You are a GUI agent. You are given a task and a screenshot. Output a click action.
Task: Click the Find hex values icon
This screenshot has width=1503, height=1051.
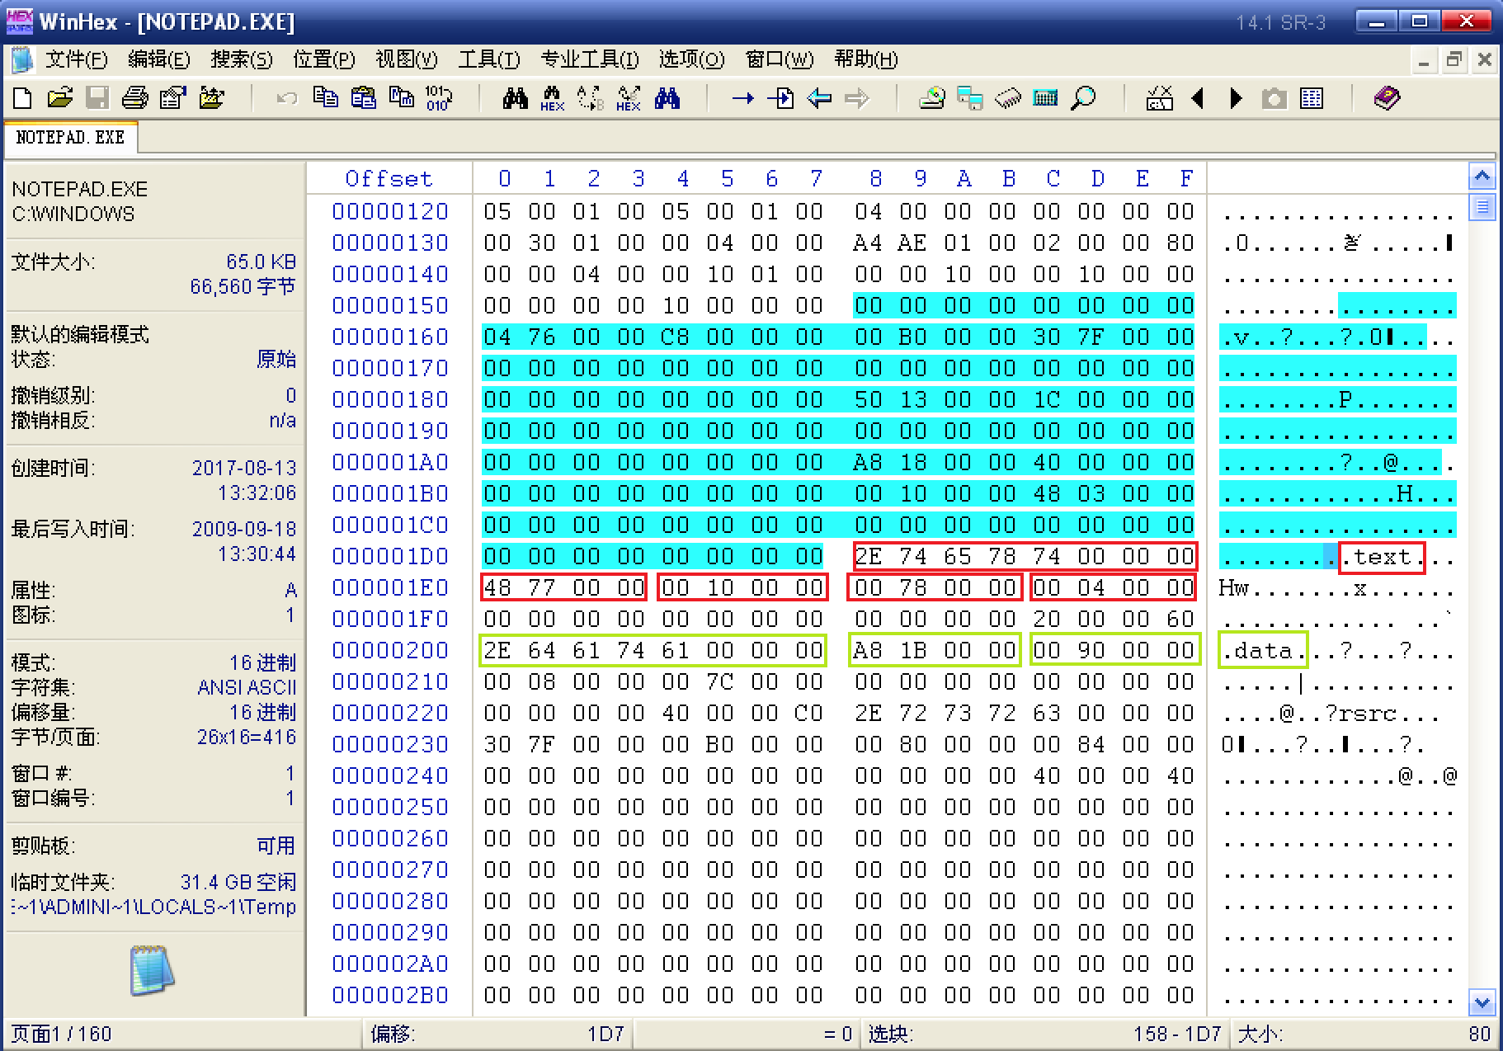(552, 98)
